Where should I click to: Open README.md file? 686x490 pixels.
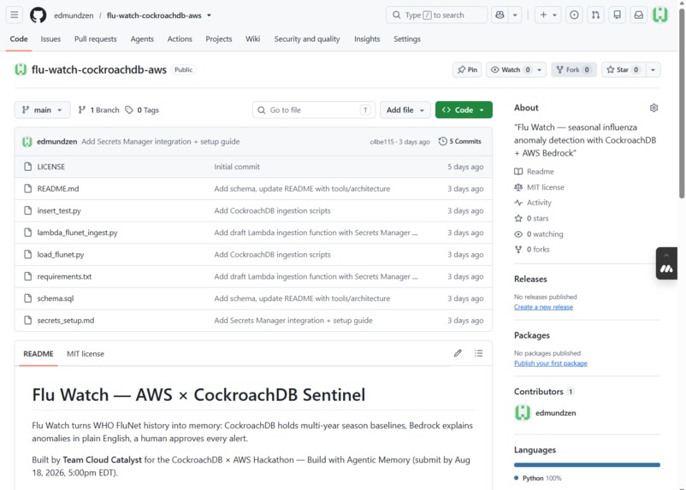tap(58, 189)
